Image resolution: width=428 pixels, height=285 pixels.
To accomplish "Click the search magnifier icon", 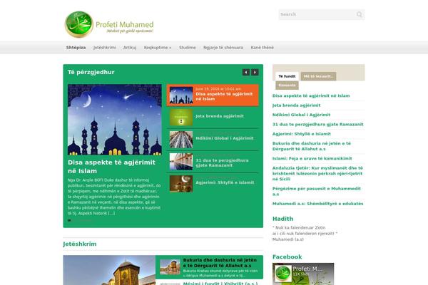I will [x=360, y=14].
